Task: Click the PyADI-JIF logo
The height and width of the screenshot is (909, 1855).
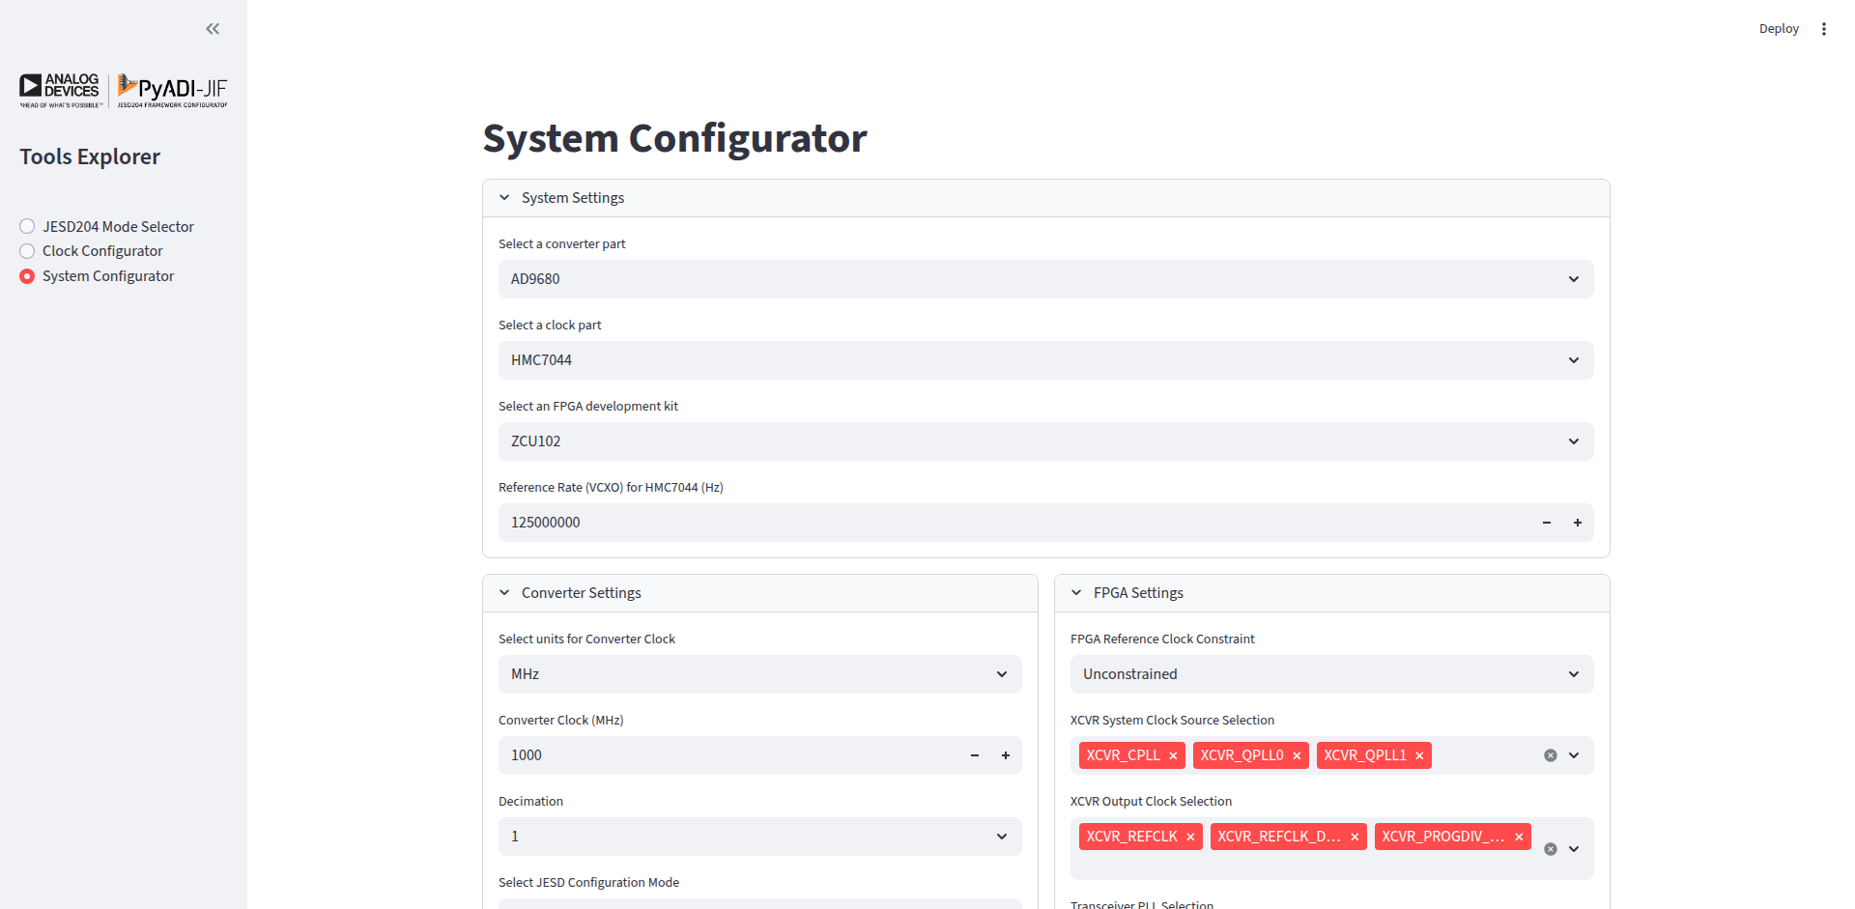Action: click(x=171, y=89)
